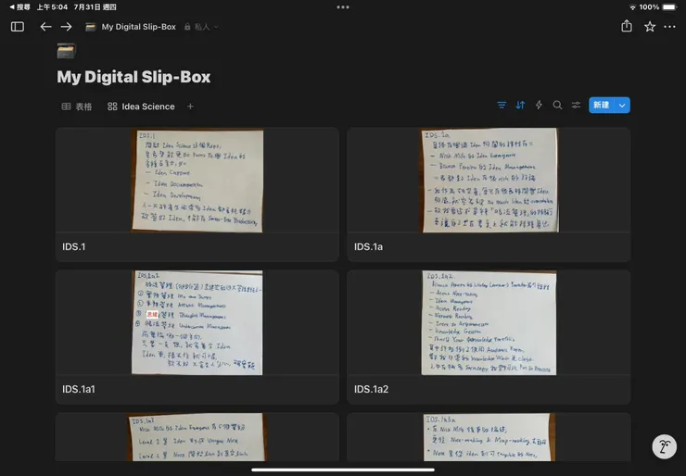This screenshot has height=476, width=686.
Task: Open the IDS.1a1 card thumbnail
Action: 197,322
